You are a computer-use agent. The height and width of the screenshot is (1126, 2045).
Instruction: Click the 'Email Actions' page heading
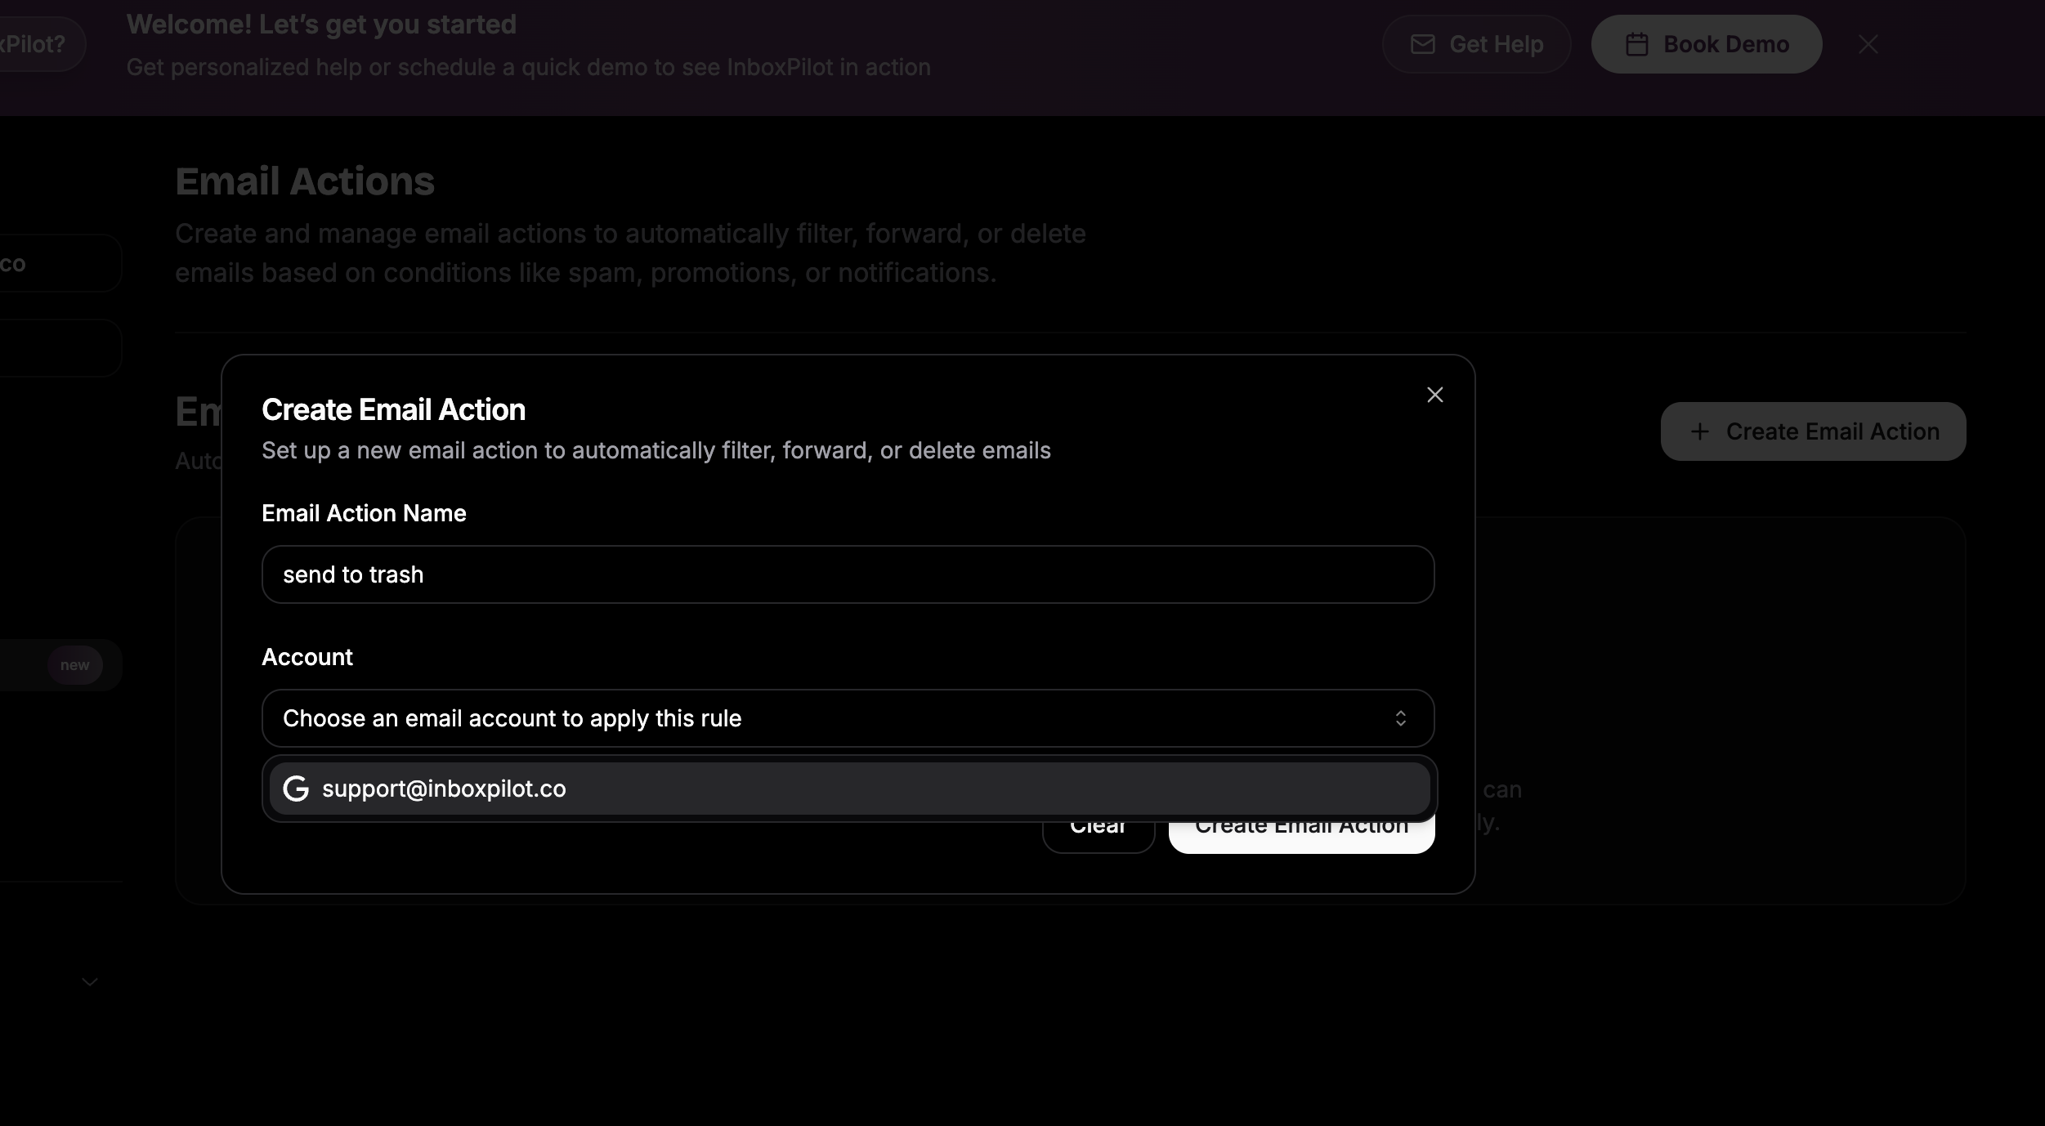pos(305,181)
